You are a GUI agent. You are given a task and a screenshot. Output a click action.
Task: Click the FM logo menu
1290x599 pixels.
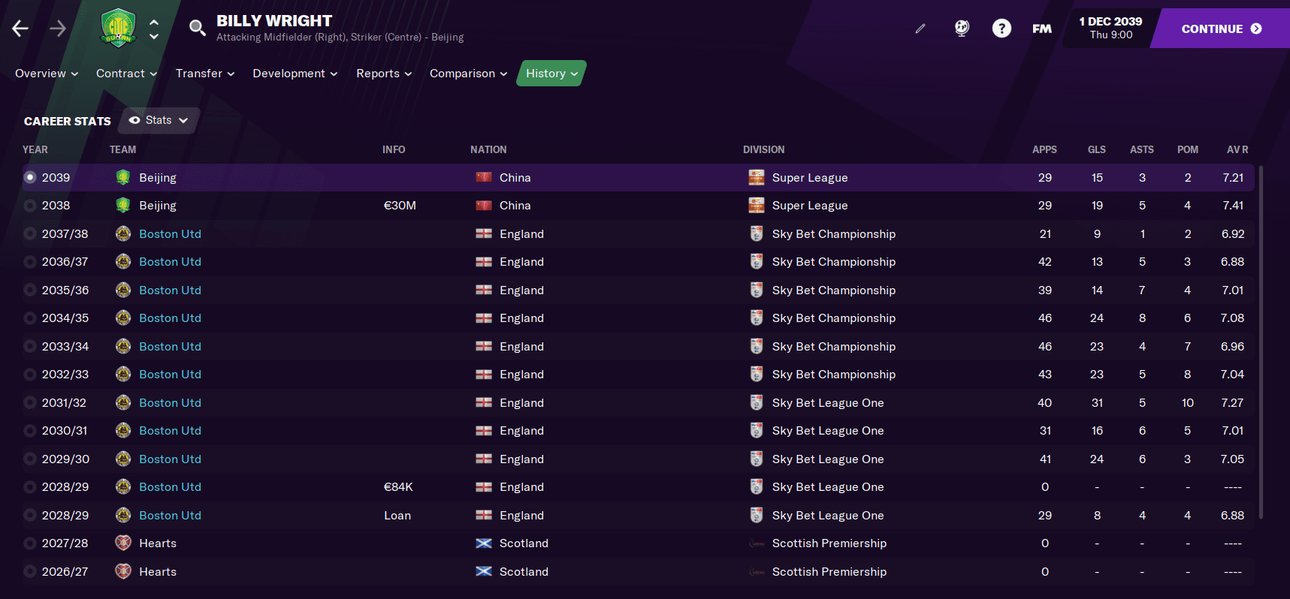point(1042,29)
